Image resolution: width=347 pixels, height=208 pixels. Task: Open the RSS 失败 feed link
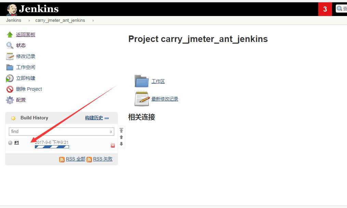click(103, 159)
